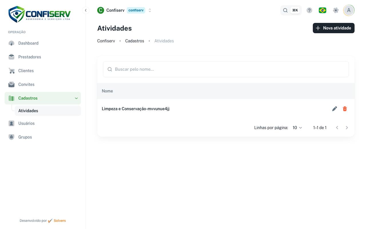The width and height of the screenshot is (366, 229).
Task: Go to the previous page of results
Action: pyautogui.click(x=337, y=128)
